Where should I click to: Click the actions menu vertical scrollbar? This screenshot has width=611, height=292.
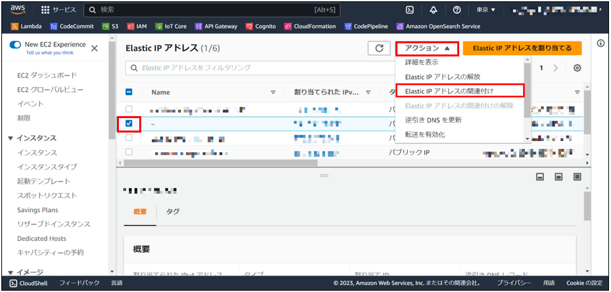528,91
